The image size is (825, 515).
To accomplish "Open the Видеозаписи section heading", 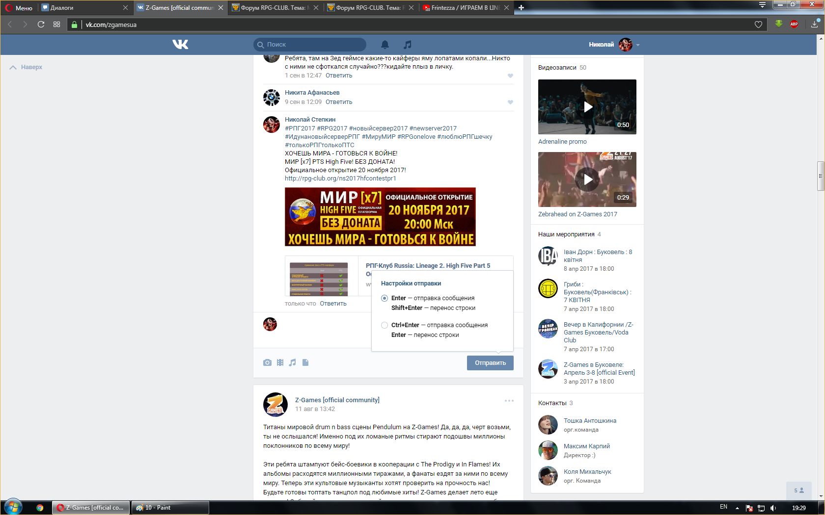I will 557,68.
